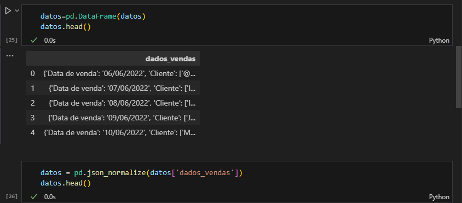This screenshot has width=462, height=203.
Task: Click the green success checkmark of cell 26
Action: pos(34,196)
